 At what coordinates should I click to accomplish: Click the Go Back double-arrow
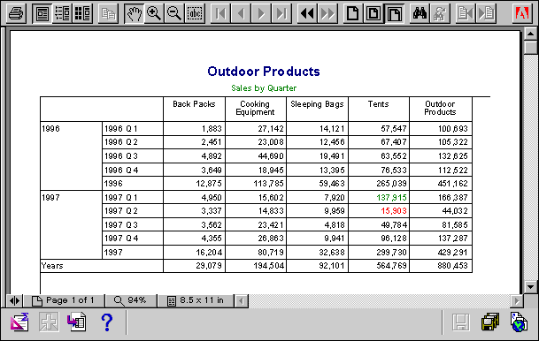coord(307,14)
